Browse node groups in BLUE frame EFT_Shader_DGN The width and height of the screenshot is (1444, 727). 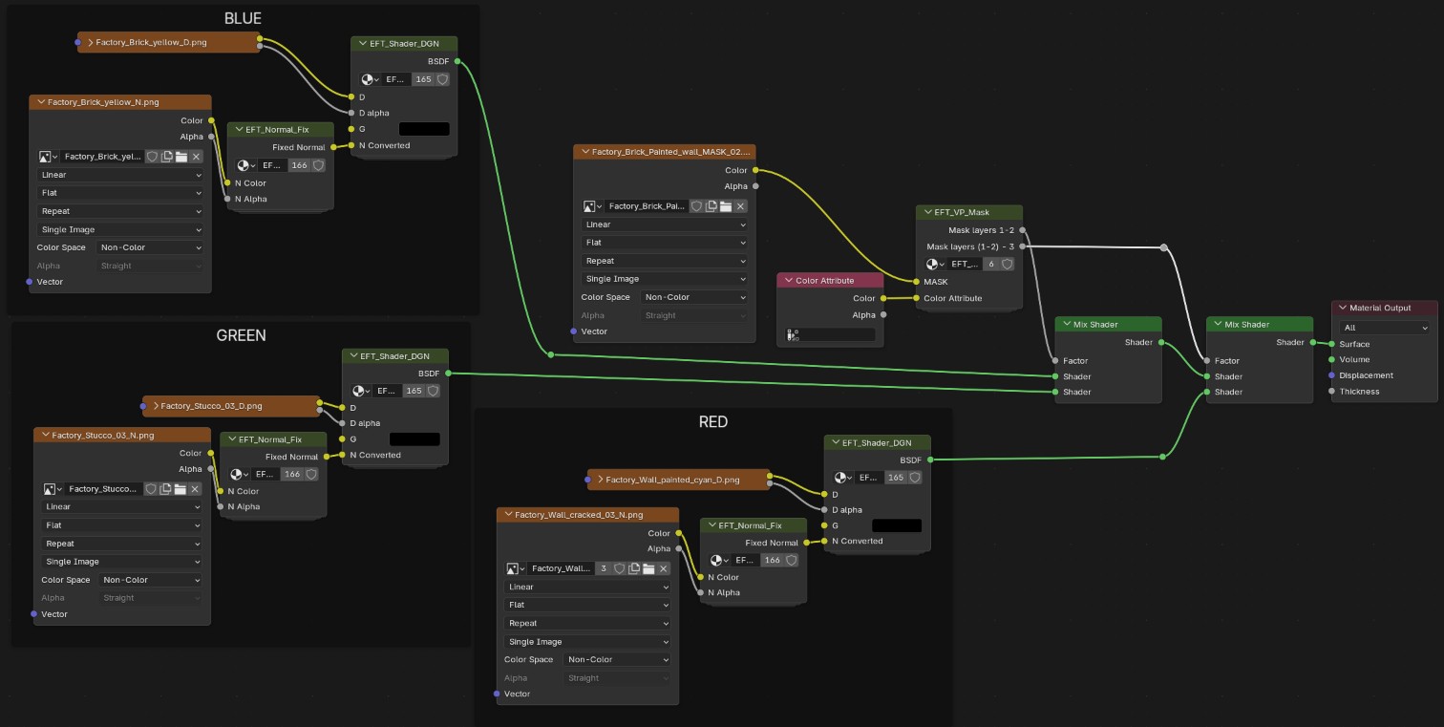[371, 79]
